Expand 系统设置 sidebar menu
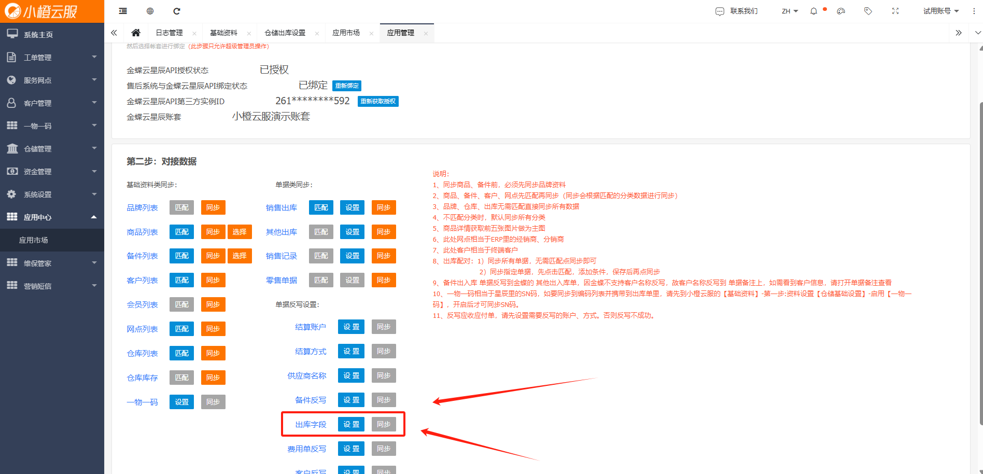This screenshot has width=983, height=474. click(52, 194)
